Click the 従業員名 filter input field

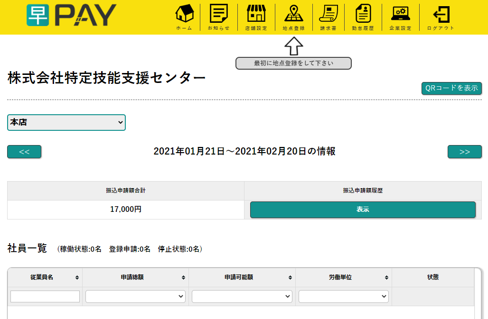45,296
